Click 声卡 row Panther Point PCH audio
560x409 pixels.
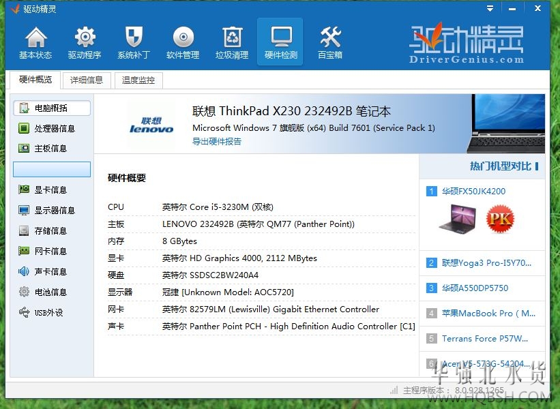click(261, 327)
